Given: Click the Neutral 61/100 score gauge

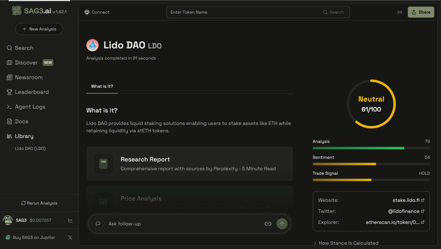Looking at the screenshot, I should (x=371, y=104).
